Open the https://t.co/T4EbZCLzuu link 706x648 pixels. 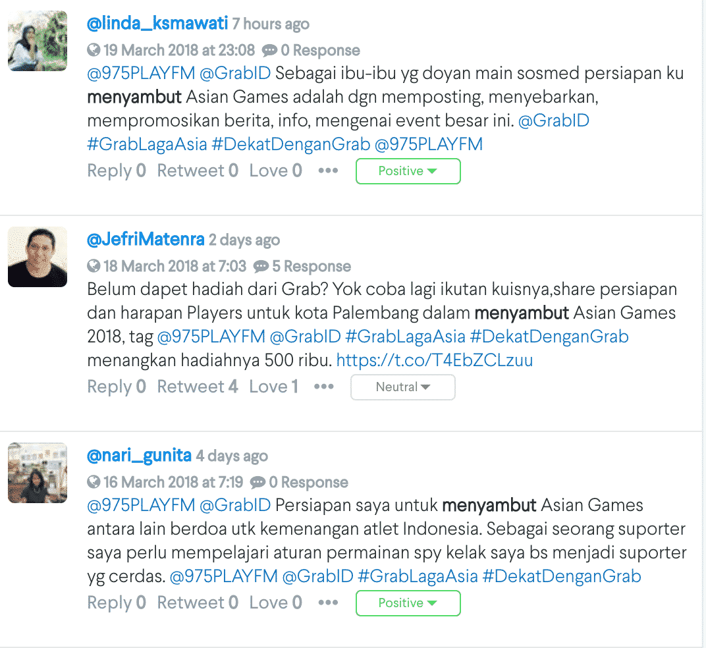(x=435, y=360)
